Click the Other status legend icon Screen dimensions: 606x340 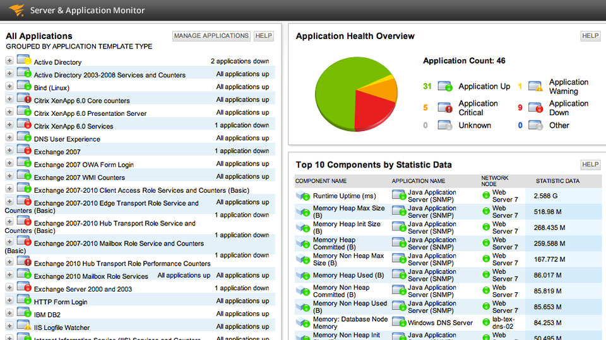tap(535, 125)
